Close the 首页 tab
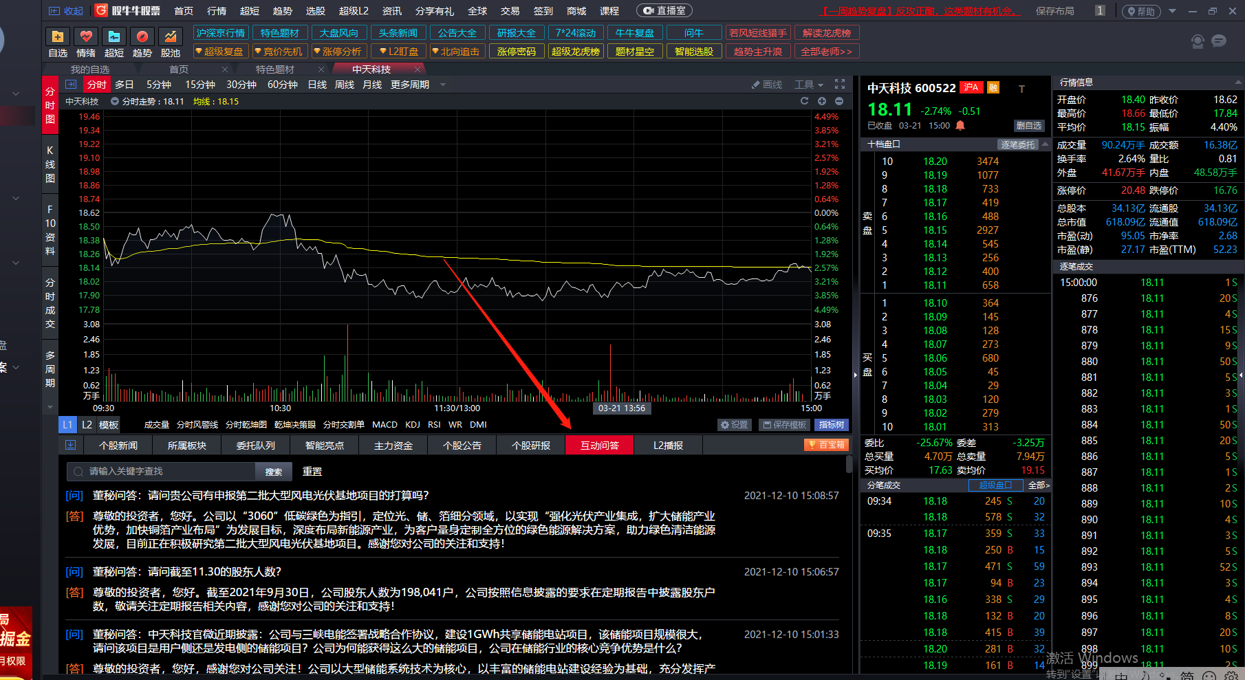The width and height of the screenshot is (1245, 680). click(x=224, y=69)
